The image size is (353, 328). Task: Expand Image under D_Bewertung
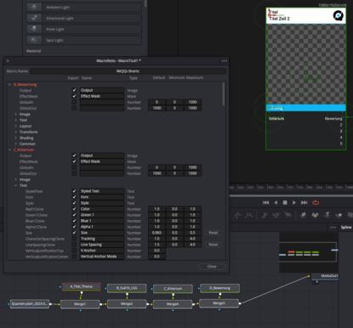[x=16, y=114]
